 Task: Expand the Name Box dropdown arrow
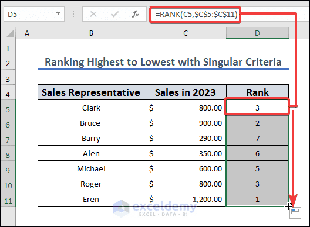[x=58, y=13]
